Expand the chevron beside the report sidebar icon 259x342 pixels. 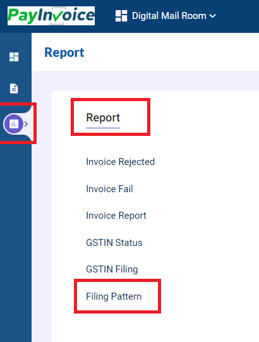coord(26,124)
